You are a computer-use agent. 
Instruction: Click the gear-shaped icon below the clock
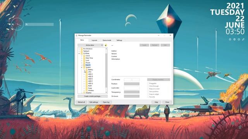239,39
